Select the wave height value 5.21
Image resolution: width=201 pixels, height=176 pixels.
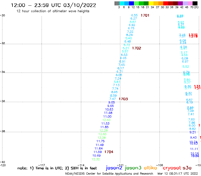[x=125, y=48]
